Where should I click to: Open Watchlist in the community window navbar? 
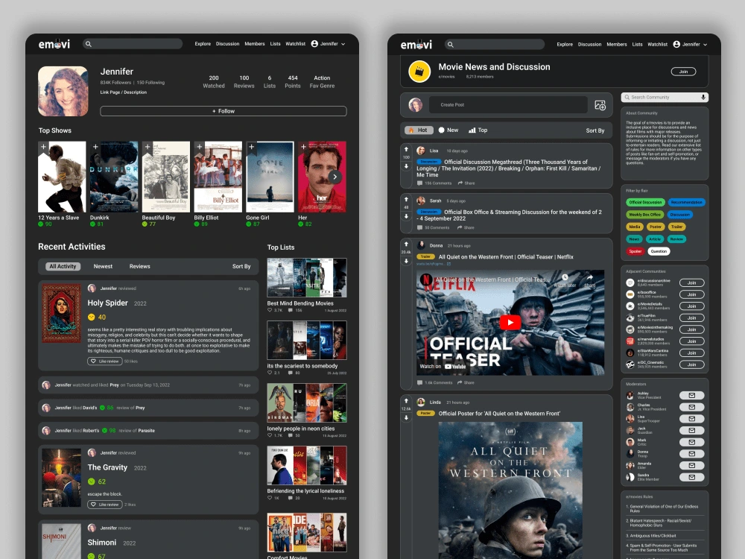pos(658,44)
